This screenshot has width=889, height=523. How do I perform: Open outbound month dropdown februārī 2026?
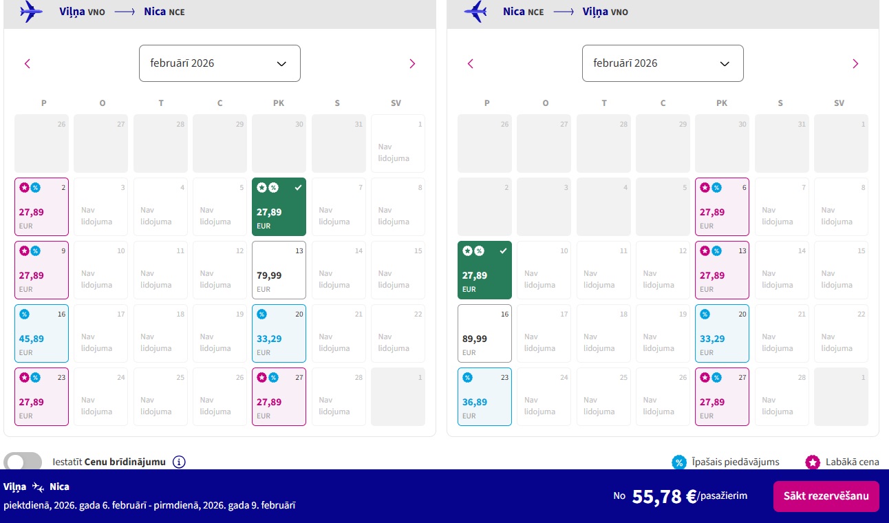(x=219, y=63)
